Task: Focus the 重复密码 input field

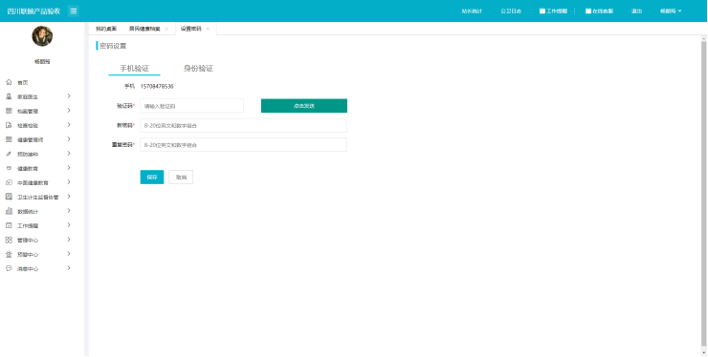Action: (243, 145)
